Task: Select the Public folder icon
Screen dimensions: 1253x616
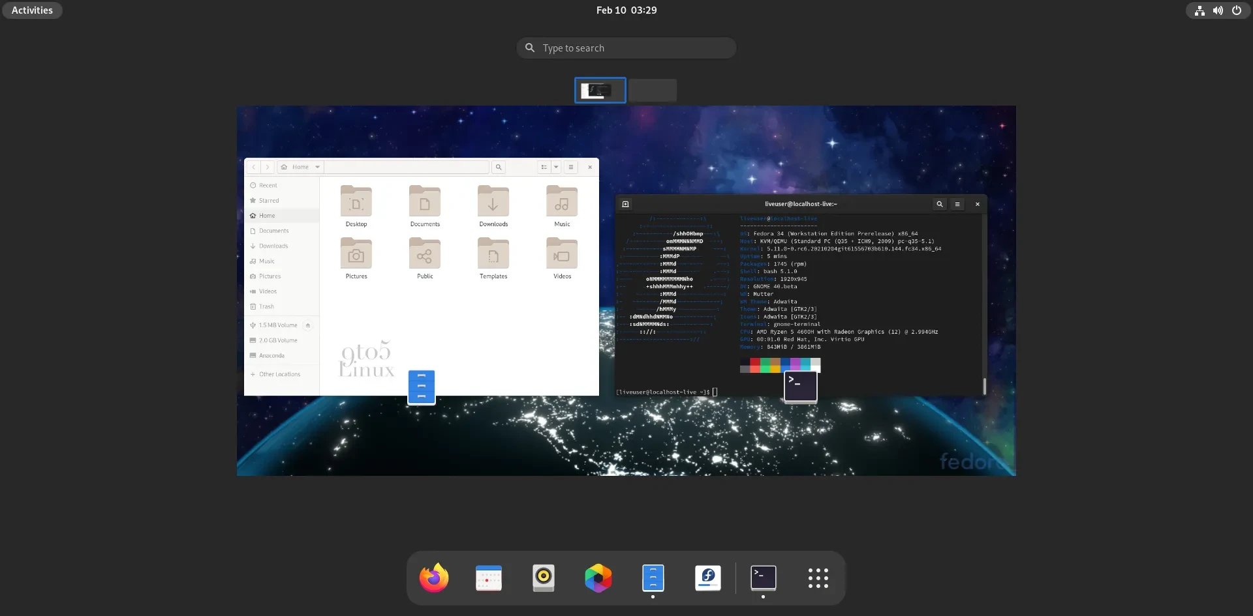Action: click(425, 254)
